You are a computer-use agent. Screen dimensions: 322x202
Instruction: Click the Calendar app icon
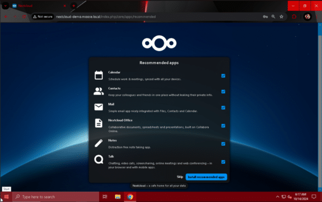click(x=99, y=75)
